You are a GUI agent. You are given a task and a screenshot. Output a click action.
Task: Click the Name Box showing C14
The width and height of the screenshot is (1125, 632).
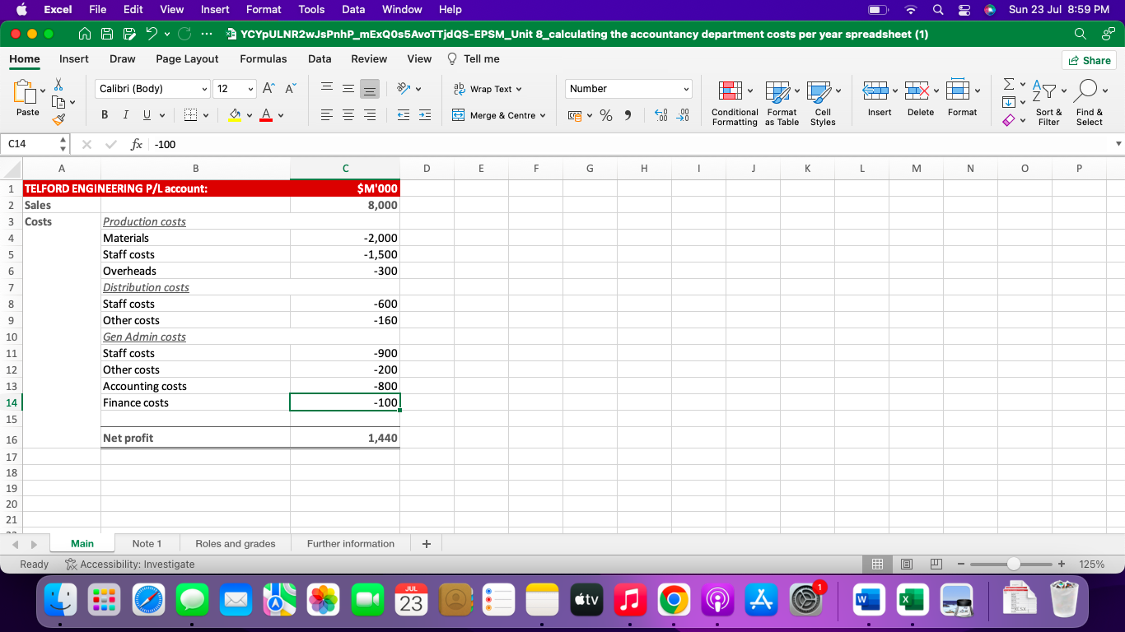click(x=31, y=144)
